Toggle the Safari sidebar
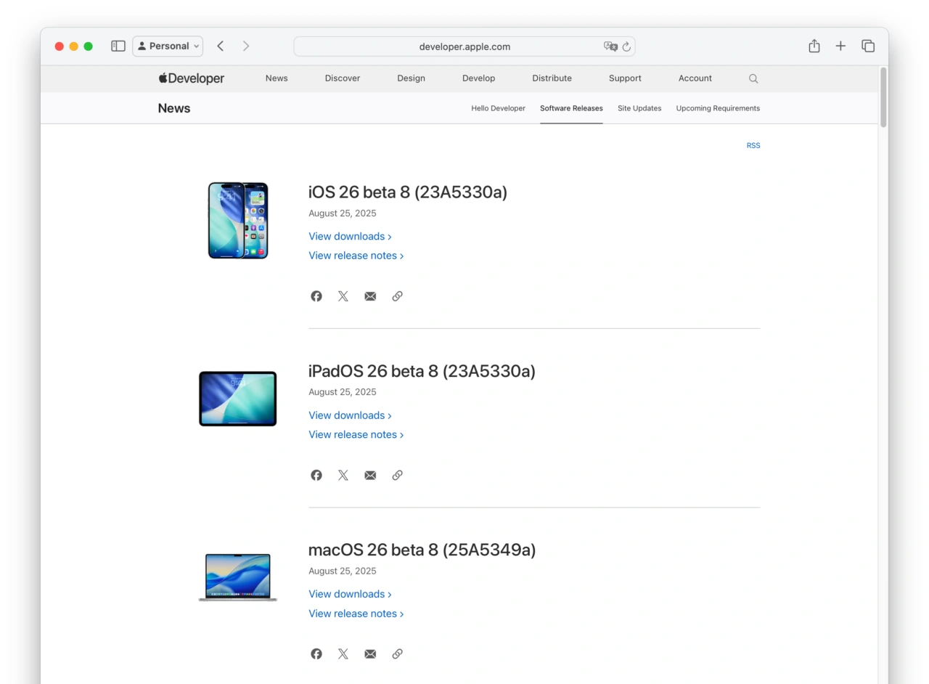Image resolution: width=929 pixels, height=684 pixels. pyautogui.click(x=118, y=46)
